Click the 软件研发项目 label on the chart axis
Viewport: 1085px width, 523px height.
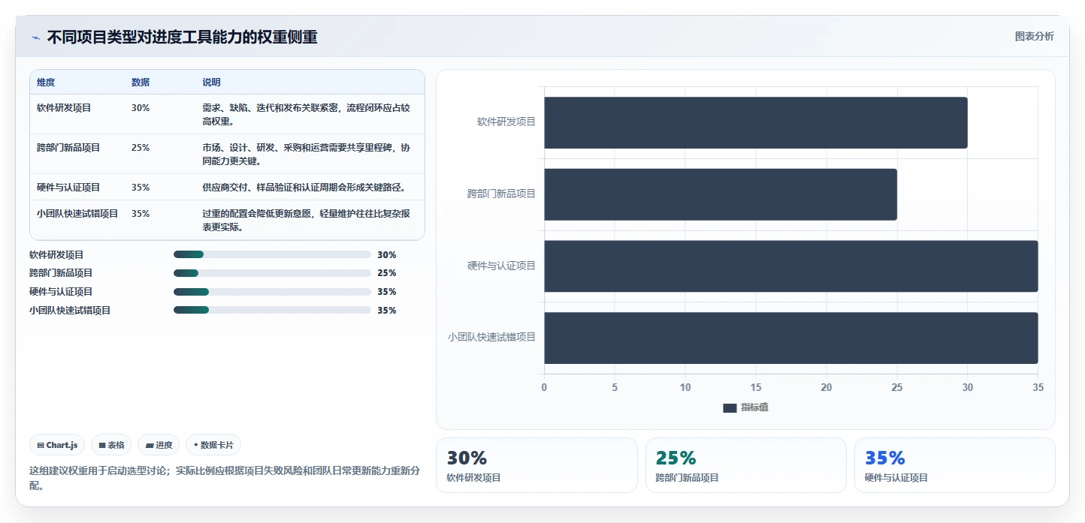tap(506, 122)
